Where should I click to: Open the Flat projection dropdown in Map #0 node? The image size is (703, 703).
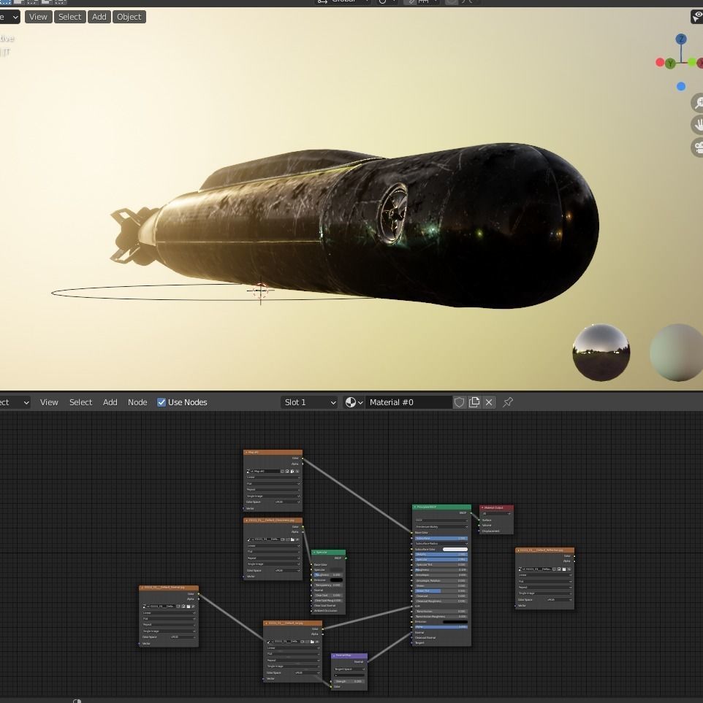[273, 484]
